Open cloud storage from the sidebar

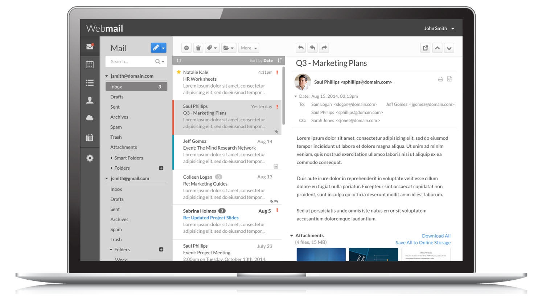click(90, 118)
